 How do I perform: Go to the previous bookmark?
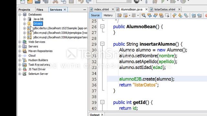(174, 15)
